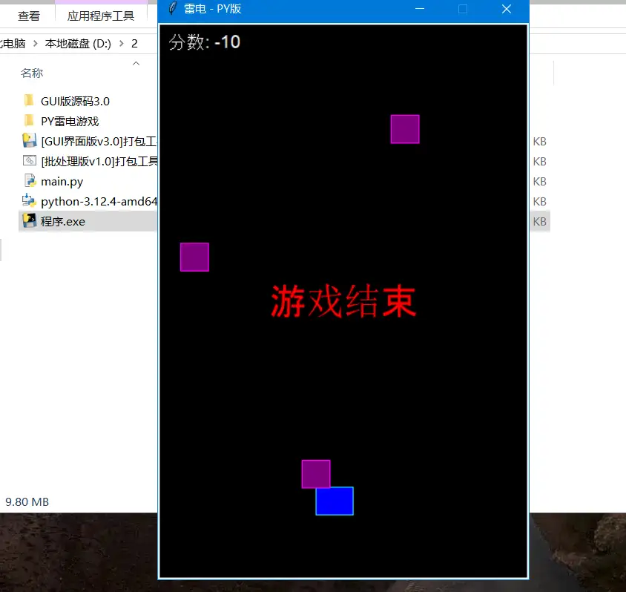Open the 应用程序工具 ribbon tab
Image resolution: width=626 pixels, height=592 pixels.
101,16
